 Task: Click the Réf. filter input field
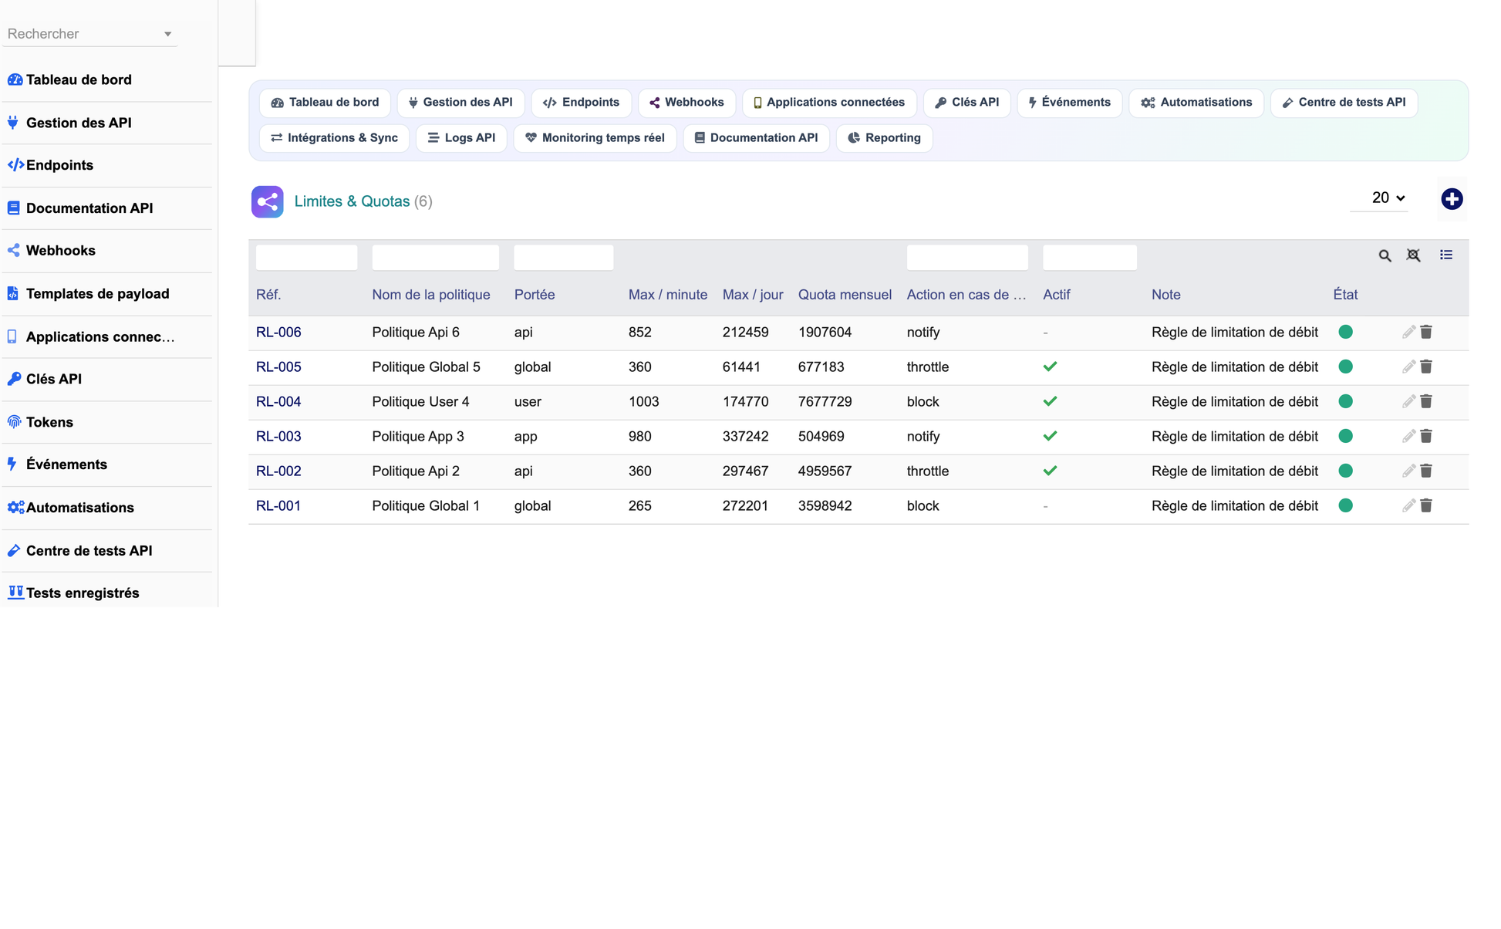306,257
